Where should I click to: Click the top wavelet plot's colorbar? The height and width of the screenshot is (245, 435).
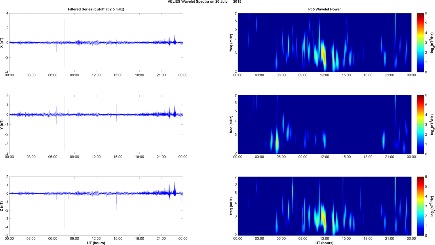(x=420, y=43)
